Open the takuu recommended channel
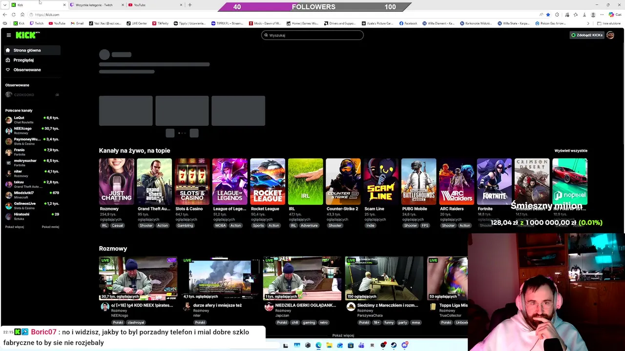The height and width of the screenshot is (351, 625). [32, 184]
